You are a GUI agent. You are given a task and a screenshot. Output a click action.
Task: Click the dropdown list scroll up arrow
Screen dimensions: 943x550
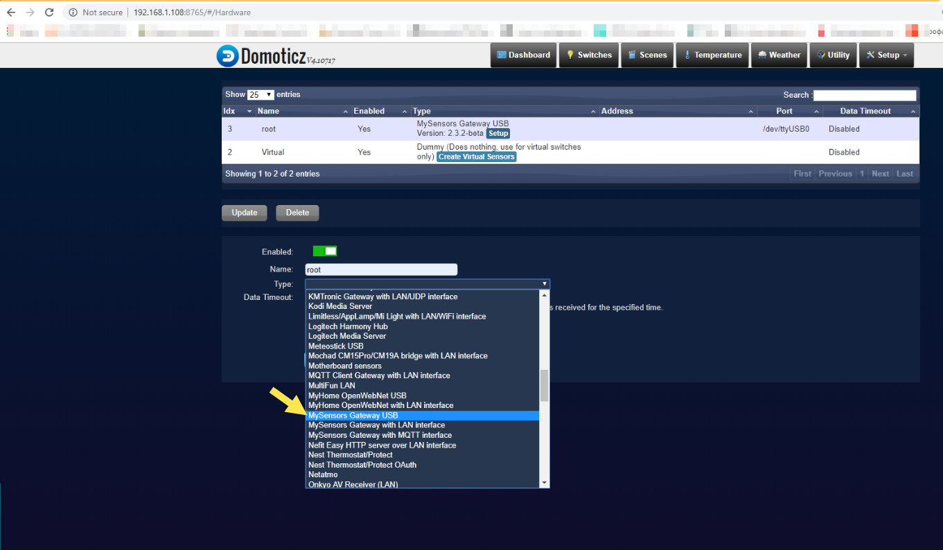click(x=545, y=294)
